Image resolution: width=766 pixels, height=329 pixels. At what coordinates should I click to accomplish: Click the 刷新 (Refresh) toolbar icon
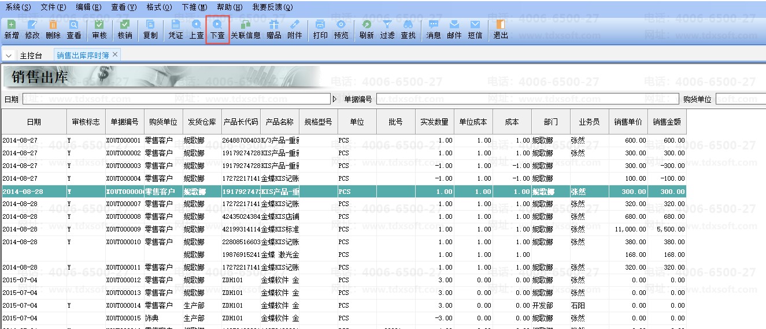(367, 29)
